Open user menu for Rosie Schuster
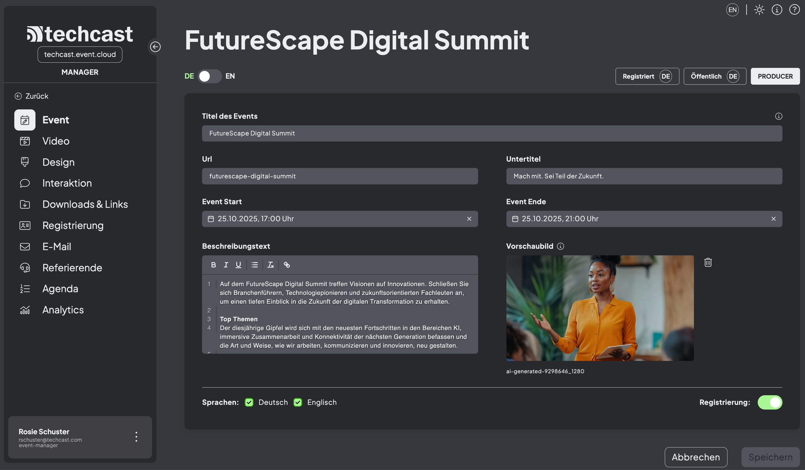This screenshot has height=470, width=805. click(x=136, y=437)
